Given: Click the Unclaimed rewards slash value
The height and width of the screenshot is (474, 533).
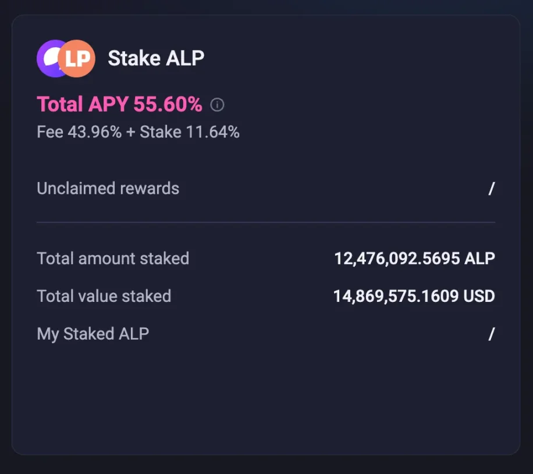Looking at the screenshot, I should [491, 188].
